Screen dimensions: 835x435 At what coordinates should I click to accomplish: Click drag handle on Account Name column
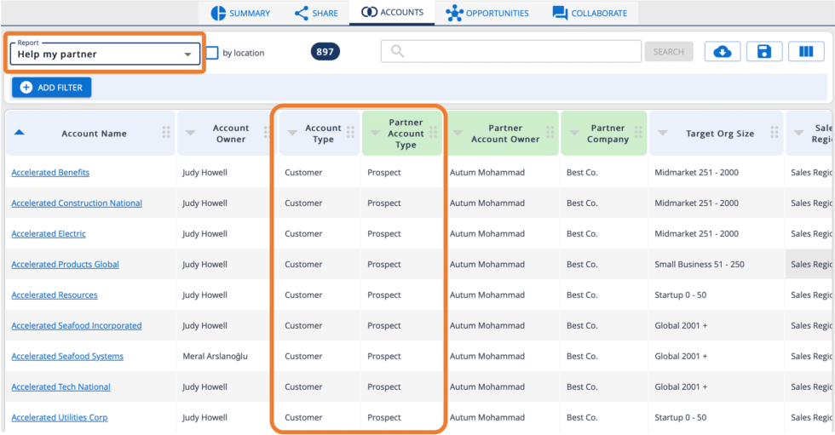pyautogui.click(x=166, y=133)
